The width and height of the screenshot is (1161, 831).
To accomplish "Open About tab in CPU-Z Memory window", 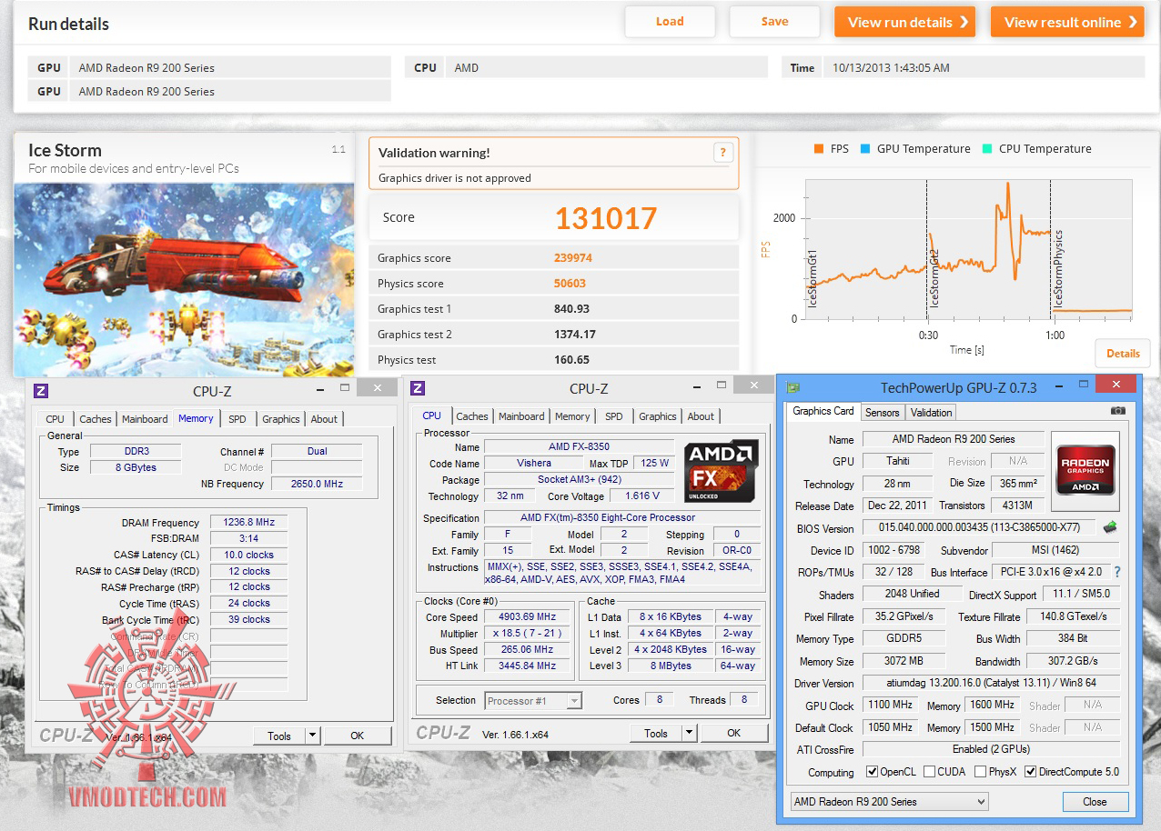I will tap(324, 419).
